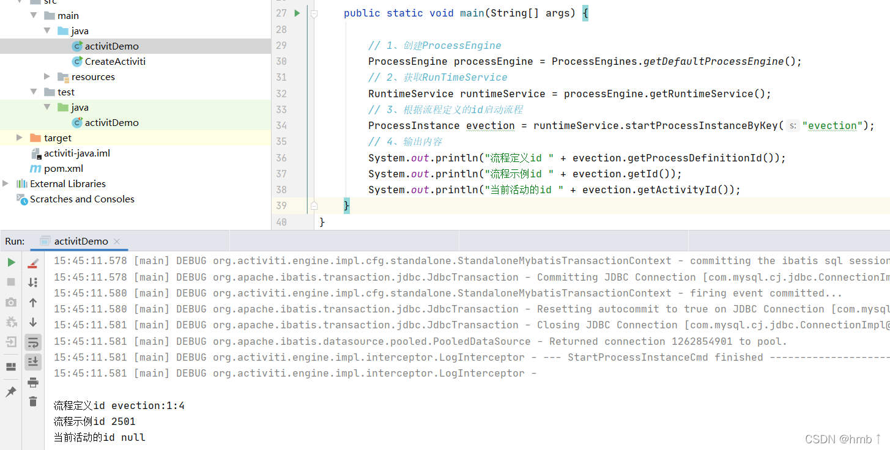Click the CreateActiviti class icon
This screenshot has width=890, height=450.
click(x=77, y=61)
